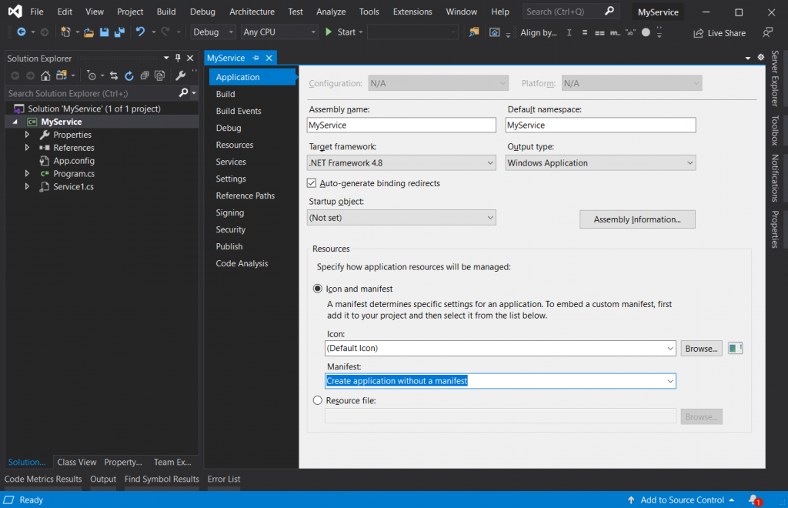This screenshot has height=508, width=788.
Task: Click the Default namespace input field
Action: click(x=600, y=125)
